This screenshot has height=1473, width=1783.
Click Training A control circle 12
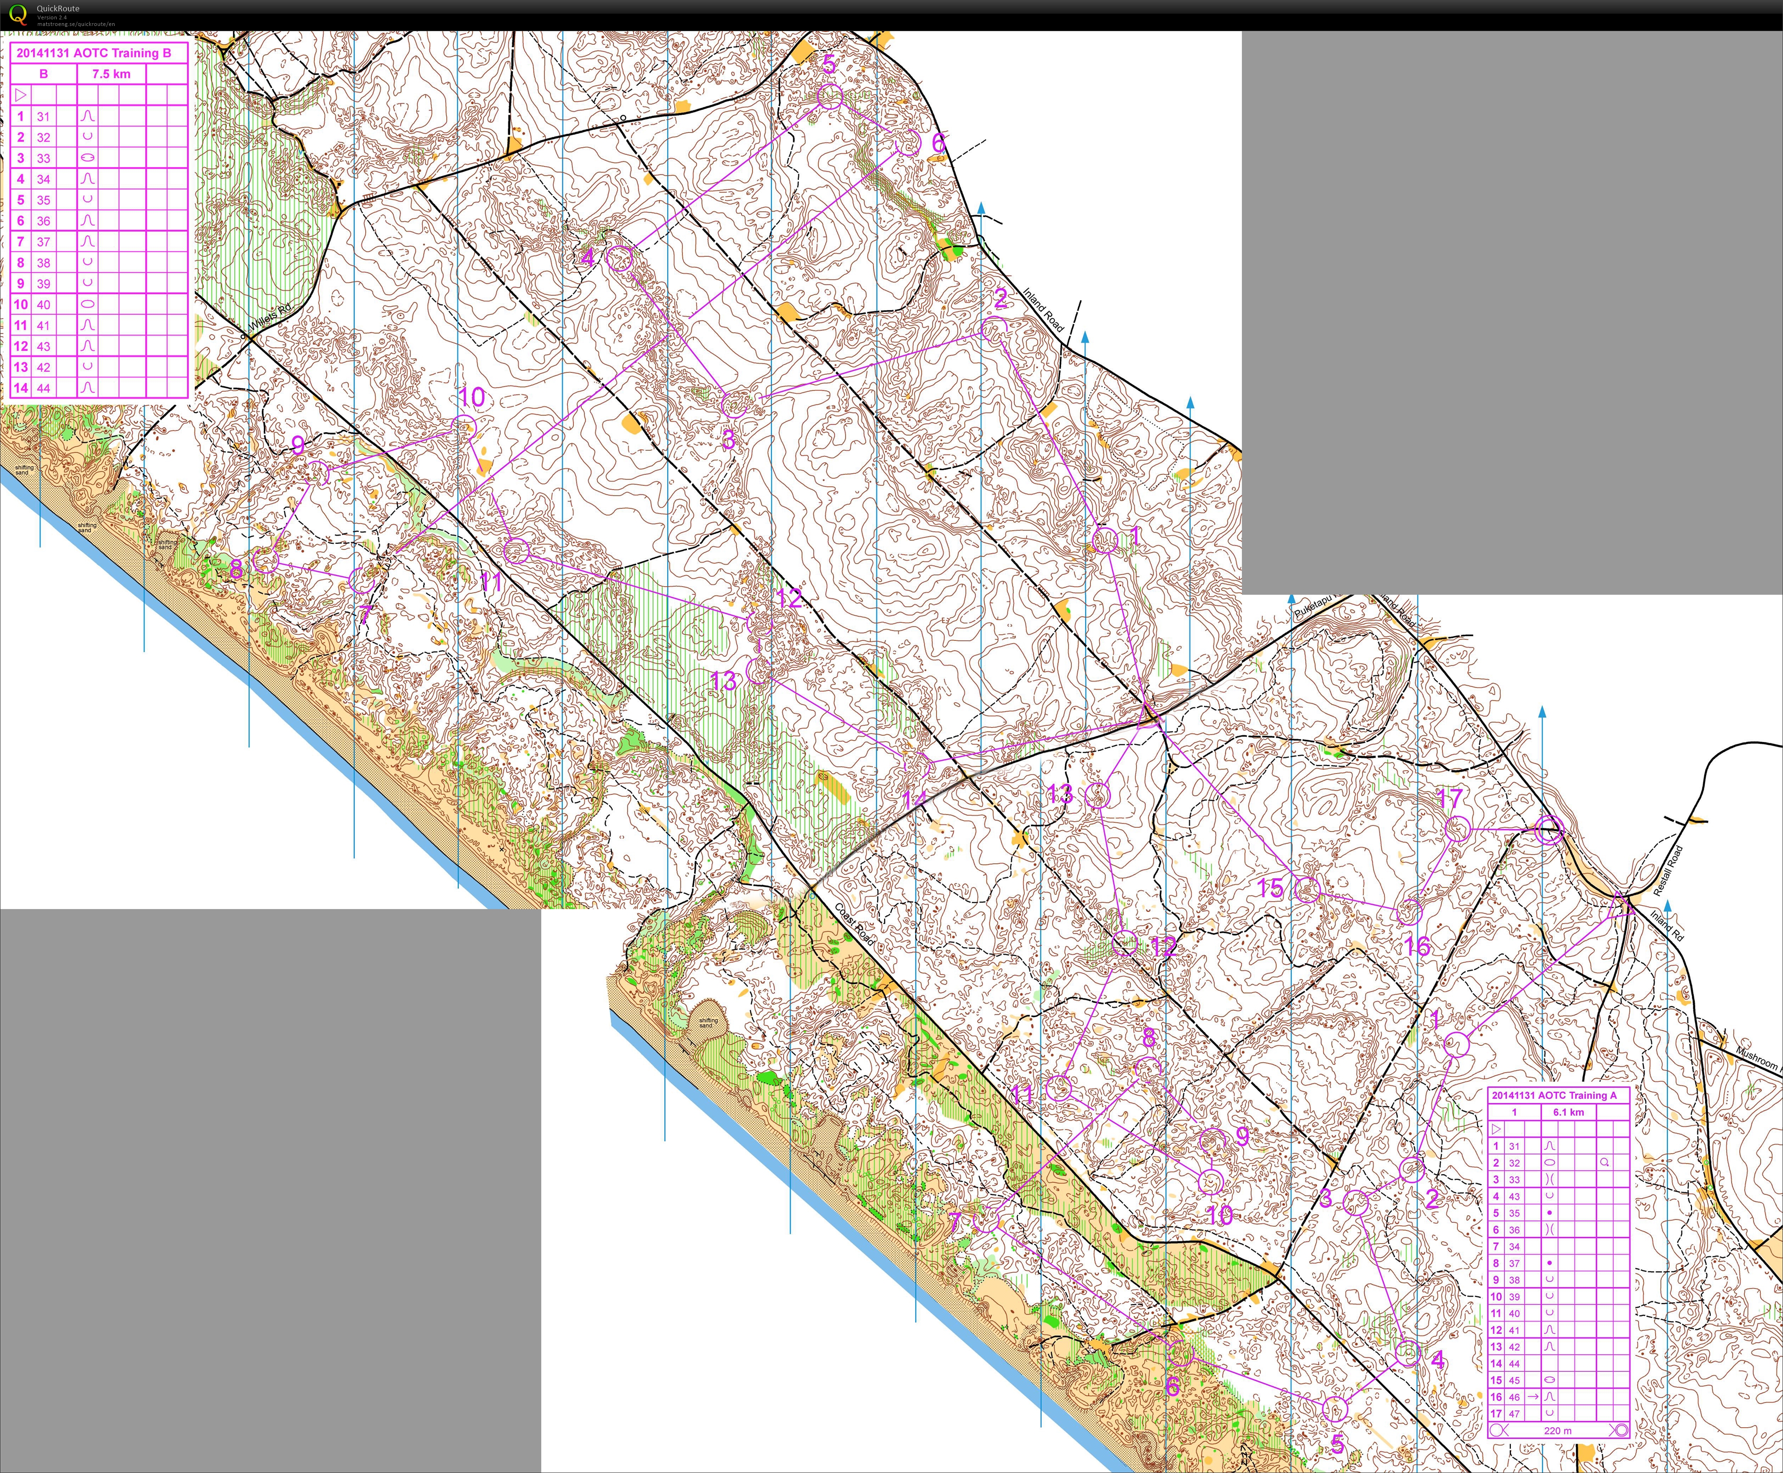click(x=1125, y=943)
